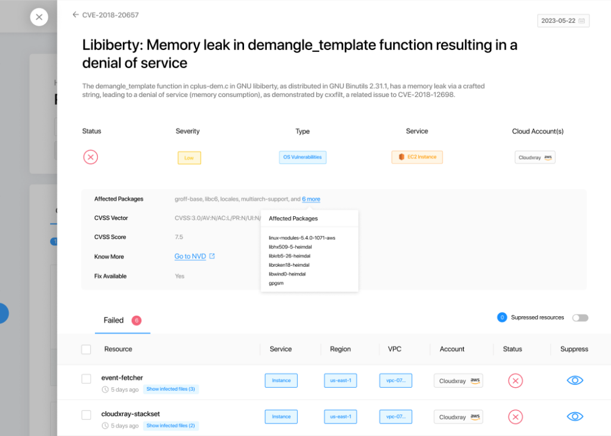Suppress event-fetcher using the eye icon
The width and height of the screenshot is (611, 436).
point(575,381)
